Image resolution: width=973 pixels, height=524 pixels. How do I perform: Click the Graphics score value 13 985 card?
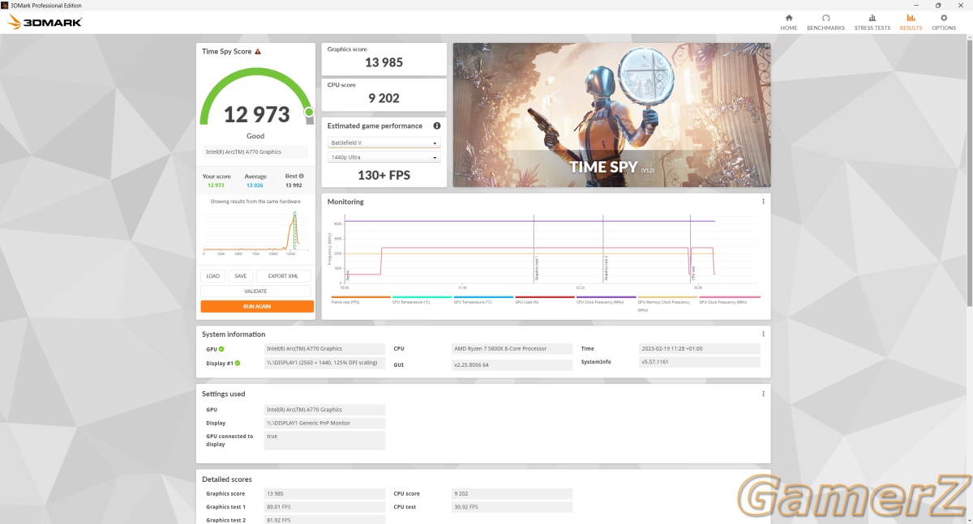click(x=384, y=58)
